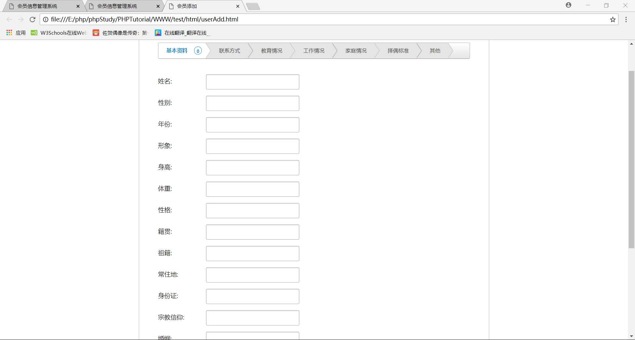Open a new browser tab
The height and width of the screenshot is (340, 635).
coord(253,6)
